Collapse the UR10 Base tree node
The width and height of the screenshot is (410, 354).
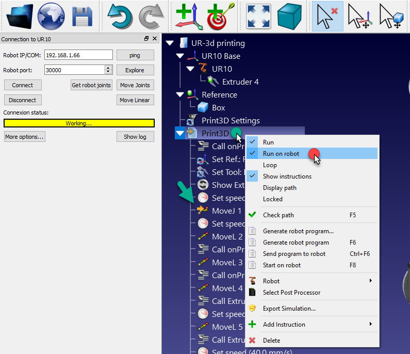[x=180, y=56]
